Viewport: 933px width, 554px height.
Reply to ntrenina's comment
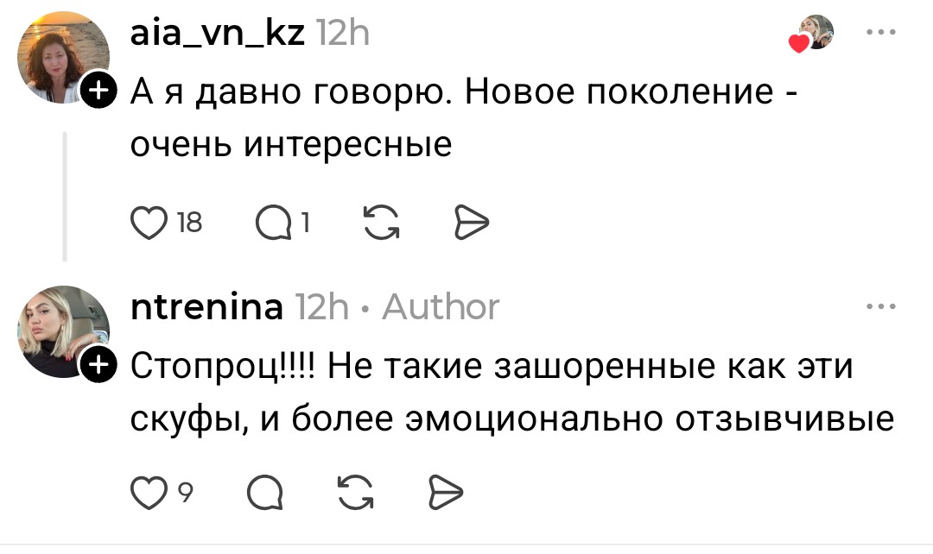[264, 493]
